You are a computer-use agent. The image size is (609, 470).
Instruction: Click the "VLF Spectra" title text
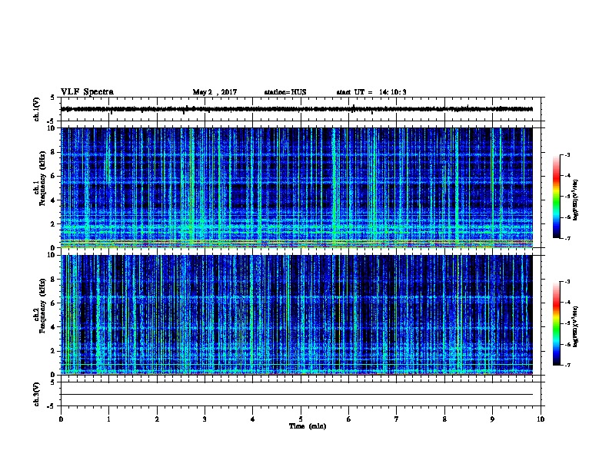pos(87,92)
